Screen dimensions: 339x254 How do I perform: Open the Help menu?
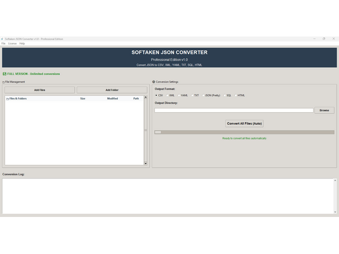click(22, 43)
